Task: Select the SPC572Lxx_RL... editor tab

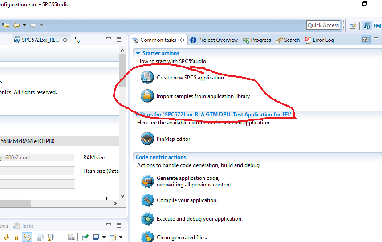Action: pos(41,40)
